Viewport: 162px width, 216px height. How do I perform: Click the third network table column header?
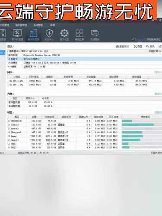(x=49, y=77)
